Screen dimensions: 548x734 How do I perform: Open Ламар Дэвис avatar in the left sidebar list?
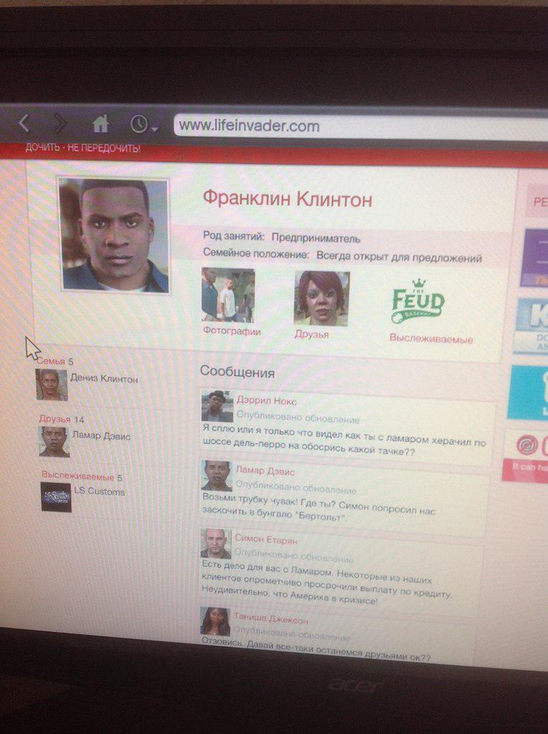[54, 442]
